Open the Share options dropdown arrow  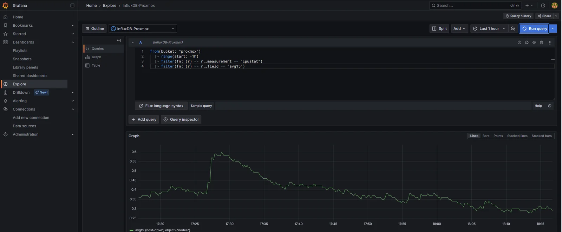click(556, 16)
